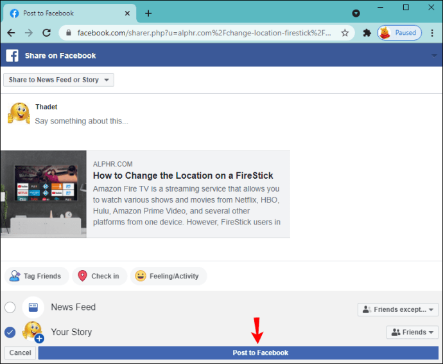Click the Post to Facebook button
This screenshot has width=443, height=364.
click(x=238, y=352)
